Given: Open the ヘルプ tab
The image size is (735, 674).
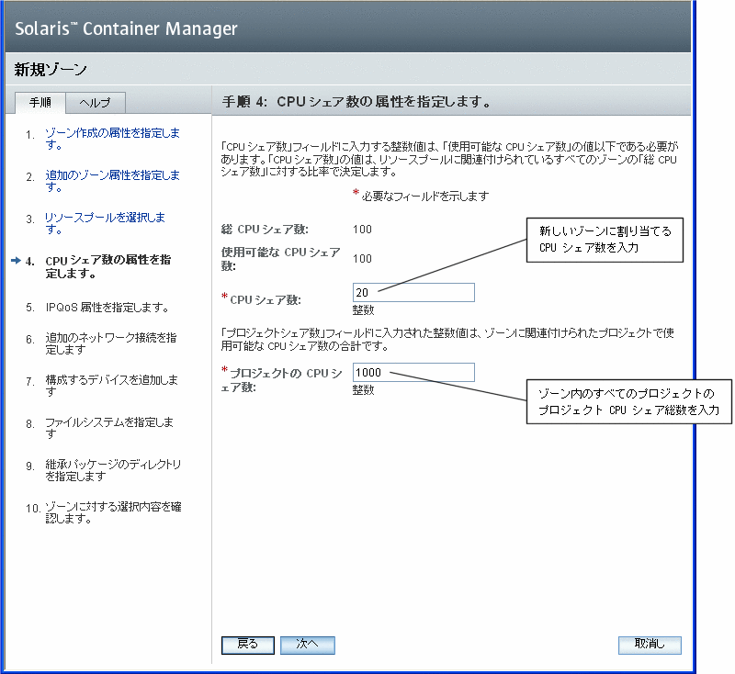Looking at the screenshot, I should coord(96,103).
